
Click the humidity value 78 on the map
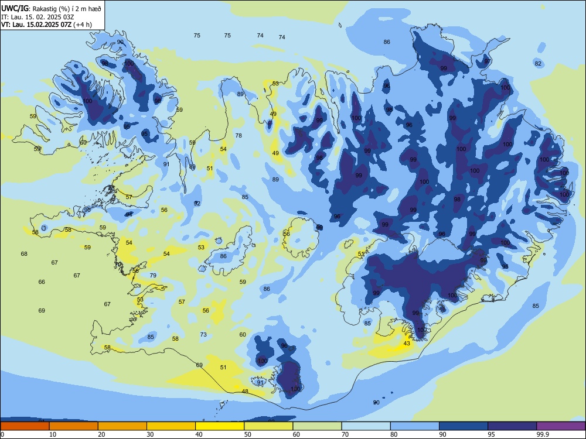tap(239, 136)
